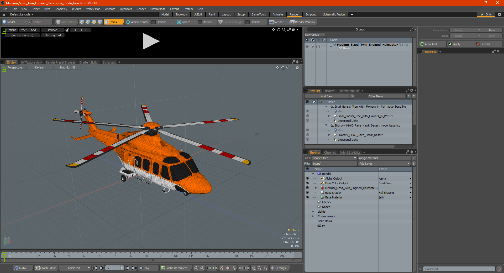Image resolution: width=504 pixels, height=273 pixels.
Task: Toggle visibility of Small_Bonsai_Tree_with_Flowers_in_Pot item
Action: [x=307, y=116]
